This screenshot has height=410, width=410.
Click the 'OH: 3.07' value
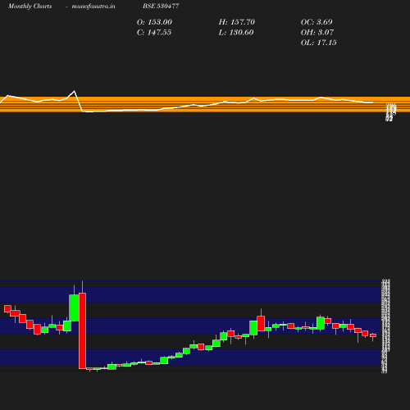[x=317, y=33]
